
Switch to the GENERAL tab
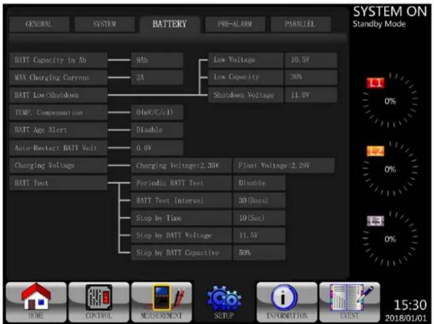39,25
